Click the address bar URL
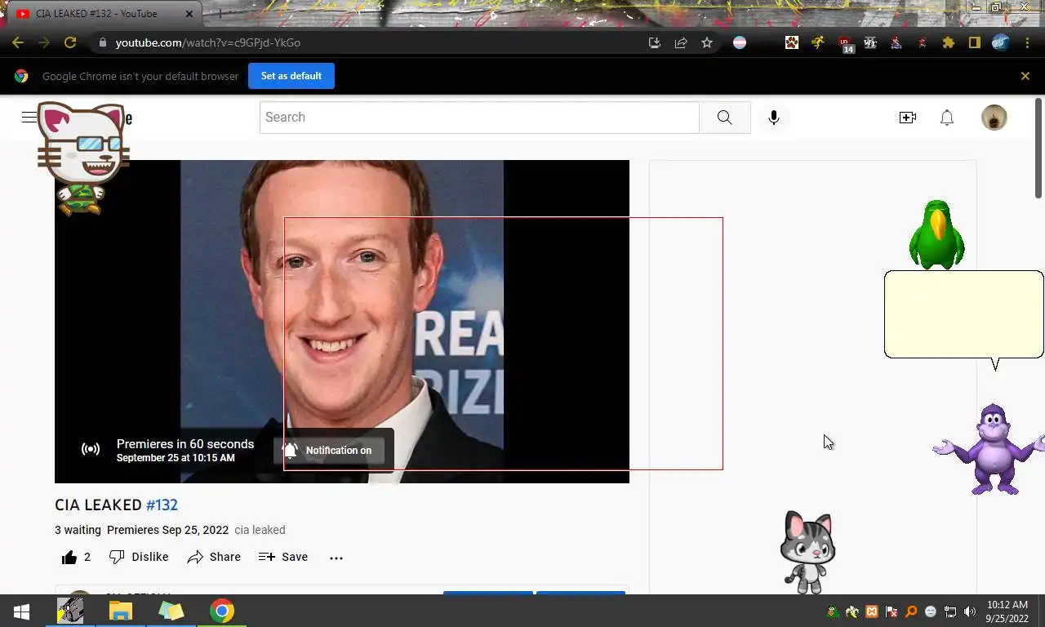 (208, 42)
